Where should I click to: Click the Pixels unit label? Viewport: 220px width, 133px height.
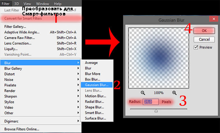tap(166, 102)
